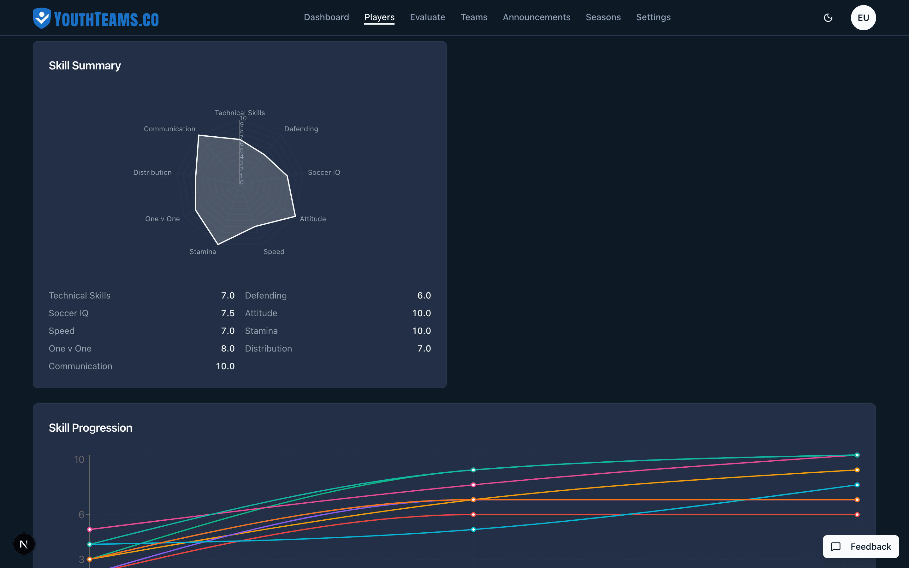Click the cyan final data point at 8
This screenshot has height=568, width=909.
[x=857, y=485]
